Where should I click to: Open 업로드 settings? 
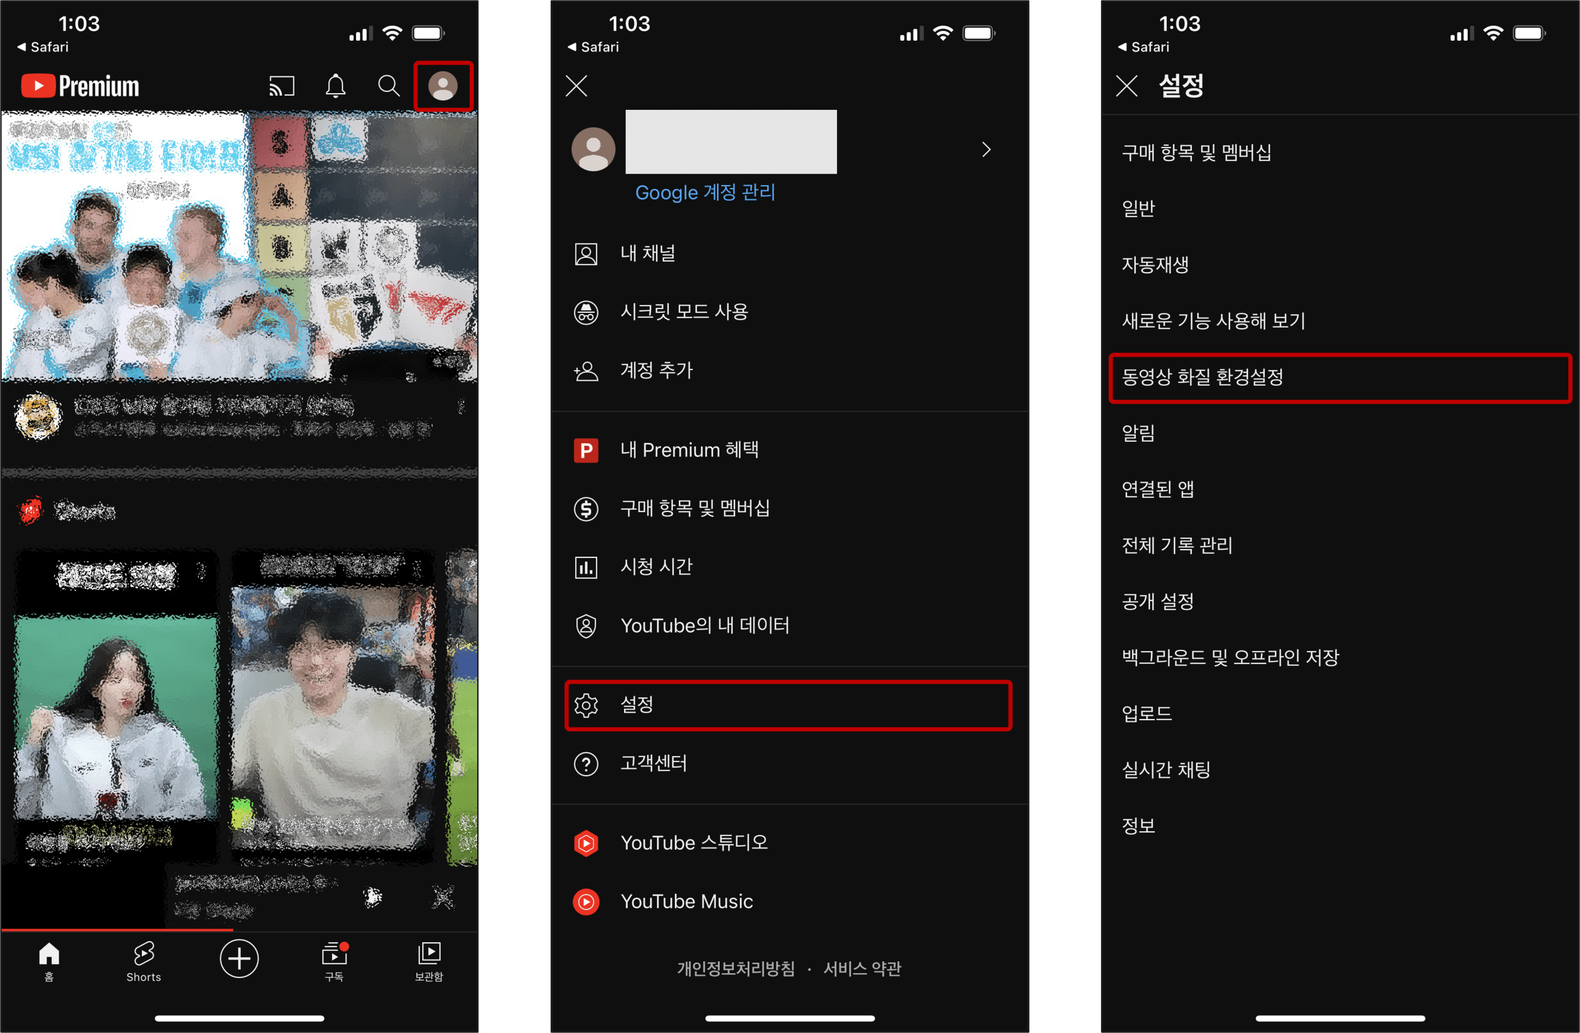coord(1340,714)
